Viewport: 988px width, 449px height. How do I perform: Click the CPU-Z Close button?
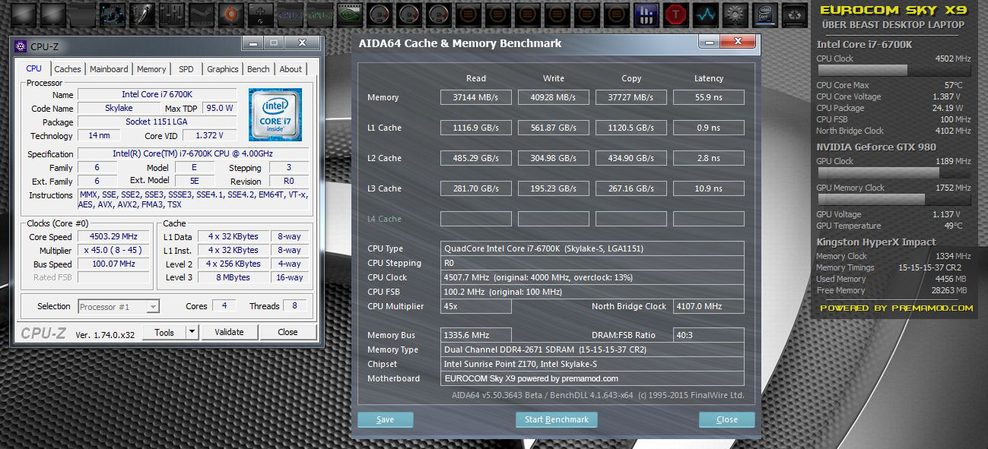(x=288, y=332)
